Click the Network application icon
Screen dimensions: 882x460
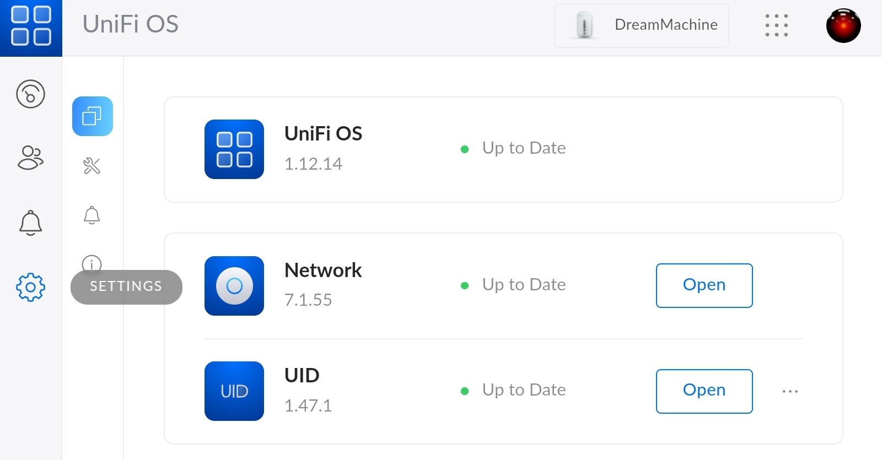click(234, 286)
